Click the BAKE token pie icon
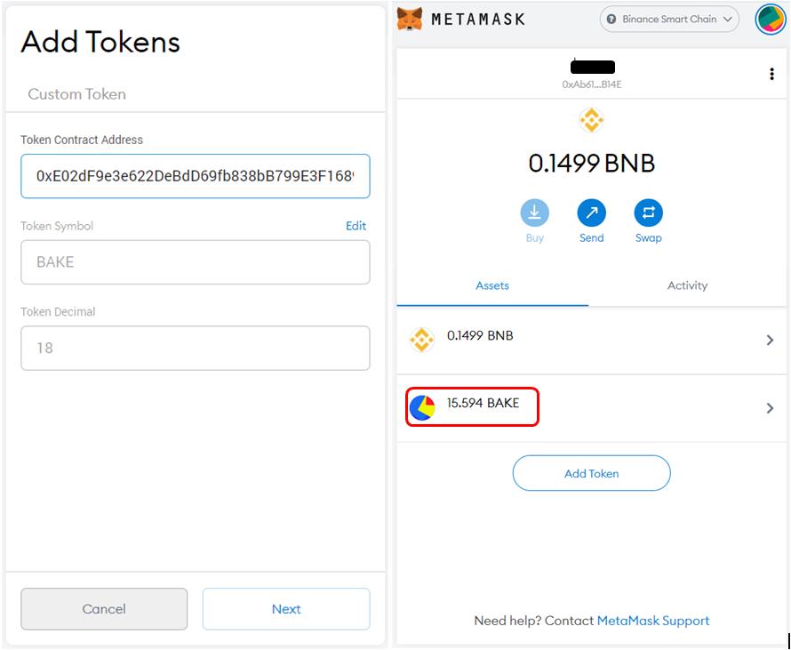791x650 pixels. [422, 407]
